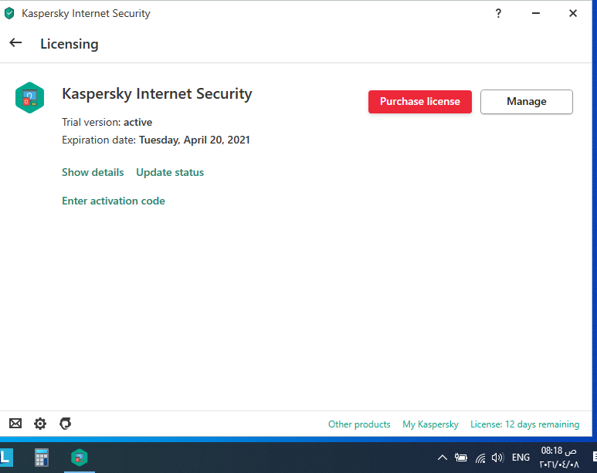Screen dimensions: 597x473
Task: Click the Update status link
Action: click(x=170, y=172)
